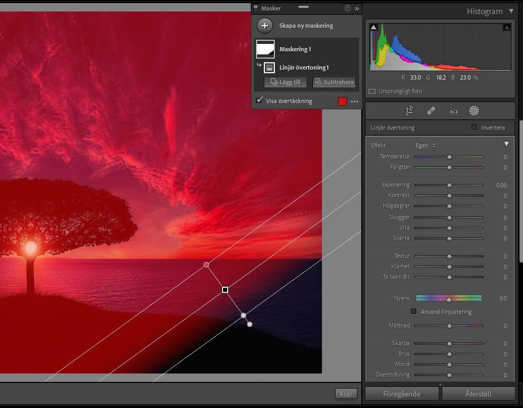Image resolution: width=523 pixels, height=408 pixels.
Task: Select the Healing (spot removal) tool
Action: [x=431, y=111]
